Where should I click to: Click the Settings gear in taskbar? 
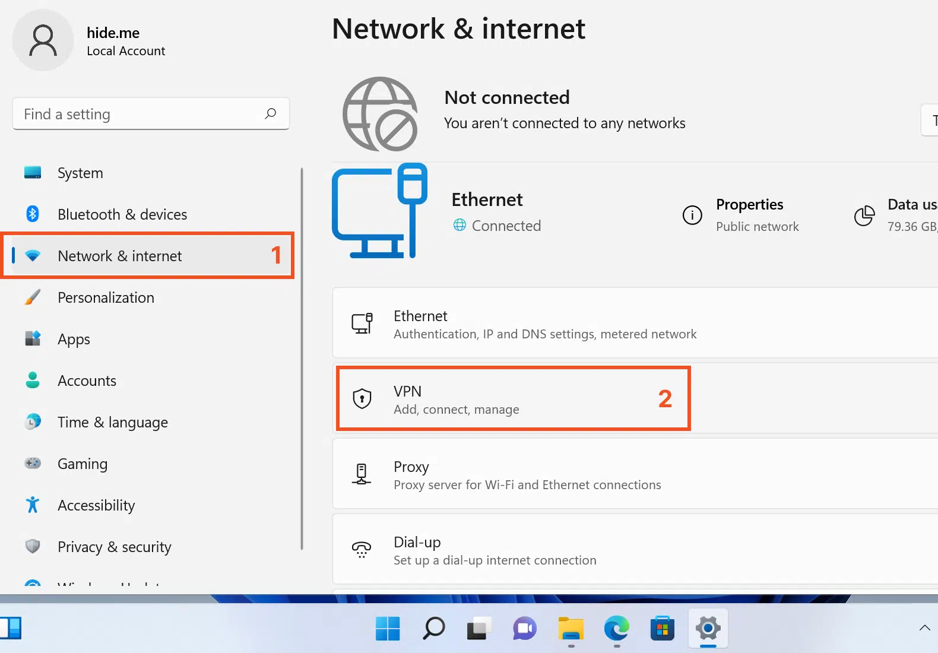(x=708, y=628)
